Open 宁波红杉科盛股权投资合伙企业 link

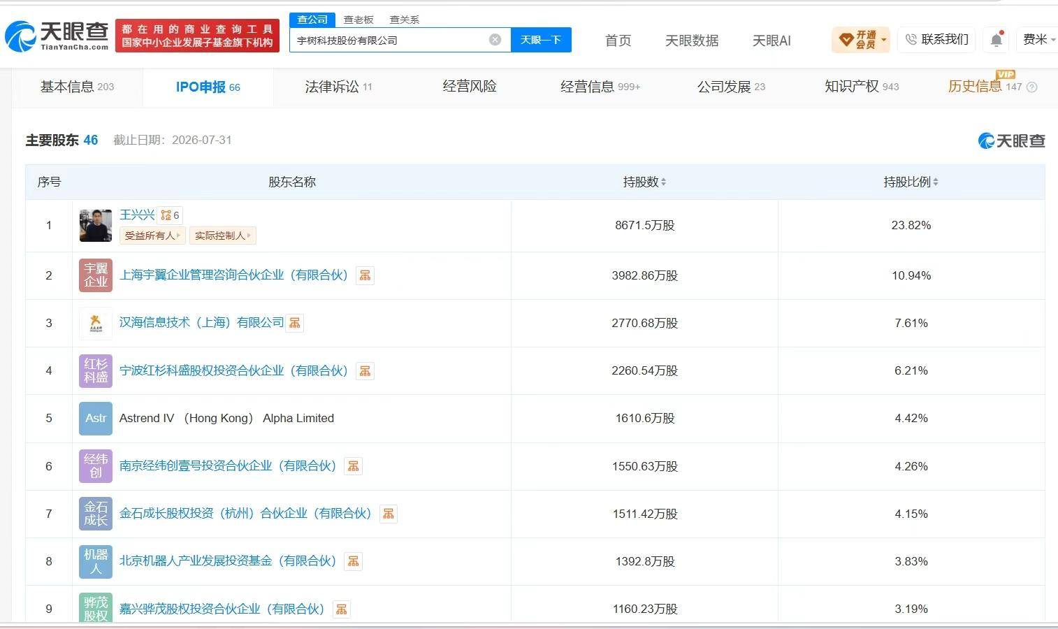click(233, 370)
